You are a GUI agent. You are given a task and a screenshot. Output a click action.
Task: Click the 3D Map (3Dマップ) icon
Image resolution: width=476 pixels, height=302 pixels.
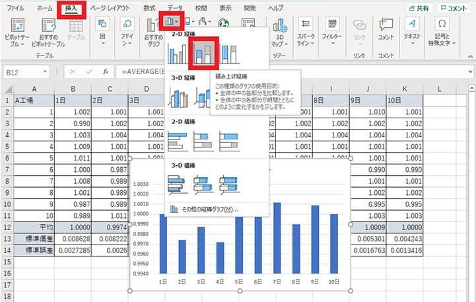[x=280, y=25]
